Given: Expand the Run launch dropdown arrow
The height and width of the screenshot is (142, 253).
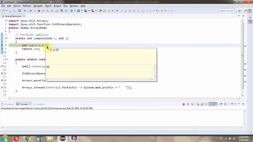Looking at the screenshot, I should coord(82,11).
